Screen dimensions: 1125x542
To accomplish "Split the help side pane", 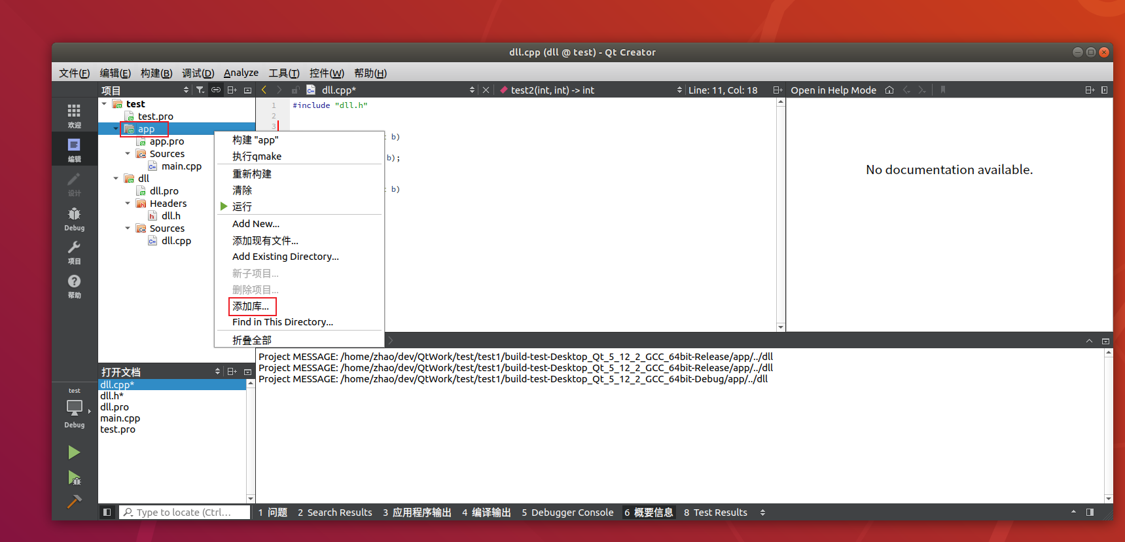I will [x=1090, y=90].
